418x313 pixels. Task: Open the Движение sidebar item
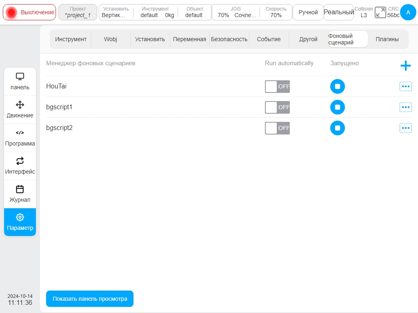tap(20, 110)
